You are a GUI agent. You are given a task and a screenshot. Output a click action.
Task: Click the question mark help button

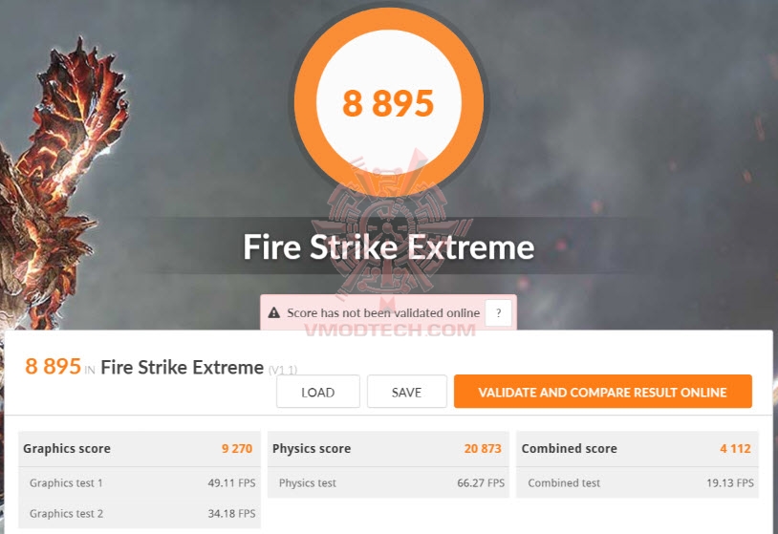pos(497,312)
